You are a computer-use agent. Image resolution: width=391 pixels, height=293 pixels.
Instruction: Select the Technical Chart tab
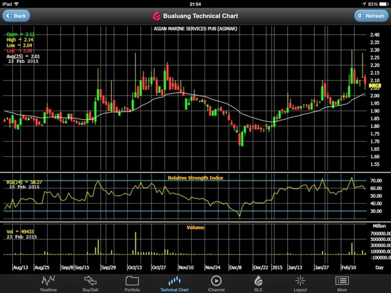click(174, 283)
